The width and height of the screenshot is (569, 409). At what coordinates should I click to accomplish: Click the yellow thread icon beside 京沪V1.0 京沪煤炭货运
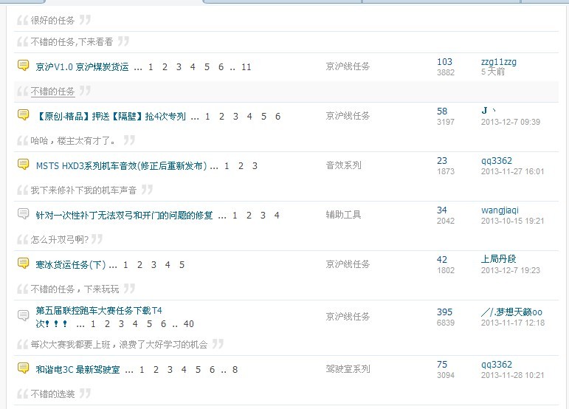click(23, 66)
